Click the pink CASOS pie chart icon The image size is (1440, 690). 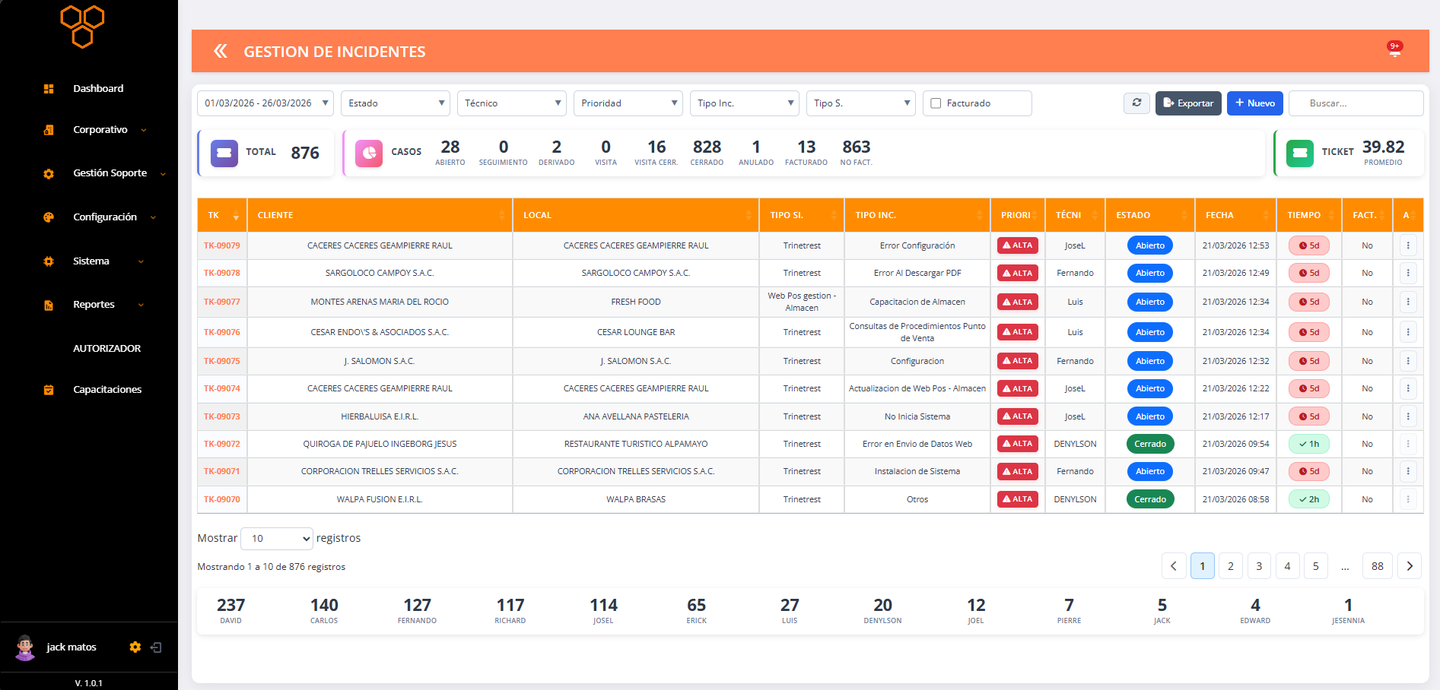pos(369,153)
